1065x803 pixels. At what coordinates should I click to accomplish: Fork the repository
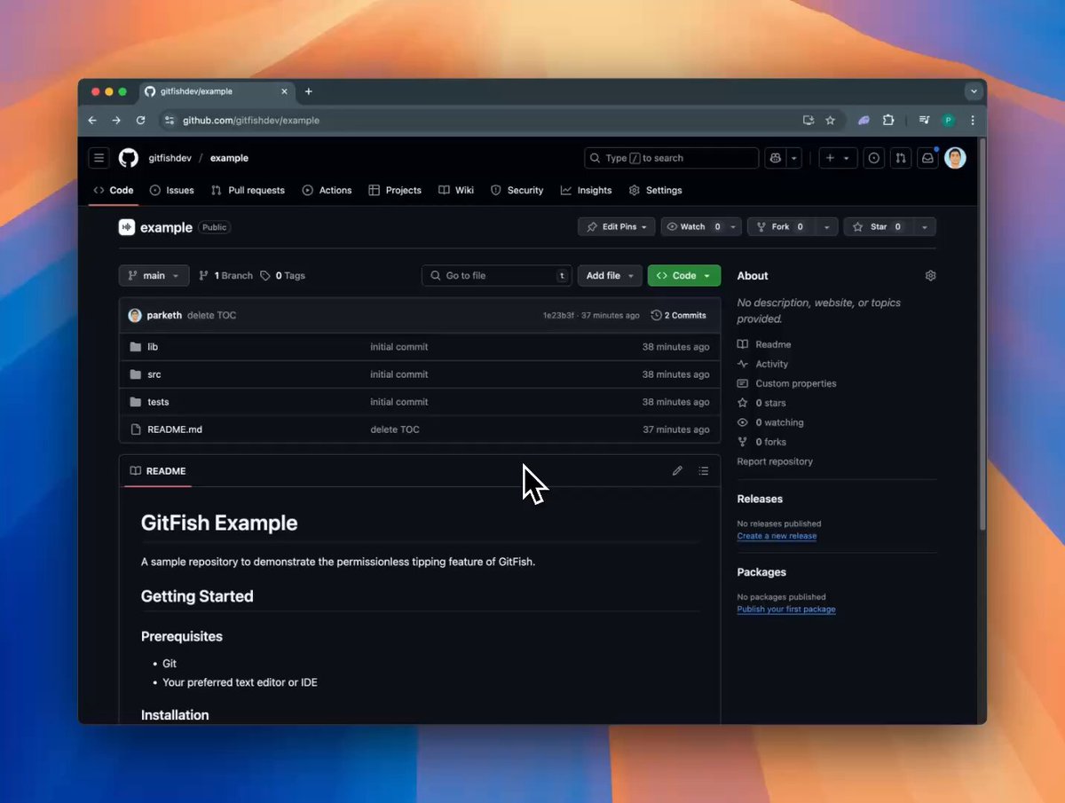[x=782, y=227]
